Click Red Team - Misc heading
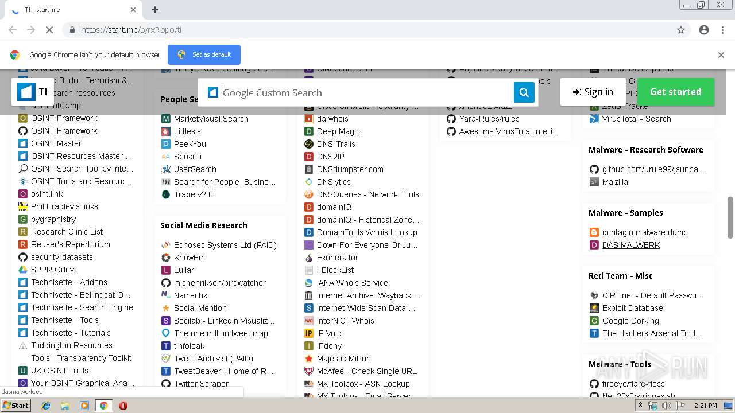The image size is (735, 413). point(620,276)
